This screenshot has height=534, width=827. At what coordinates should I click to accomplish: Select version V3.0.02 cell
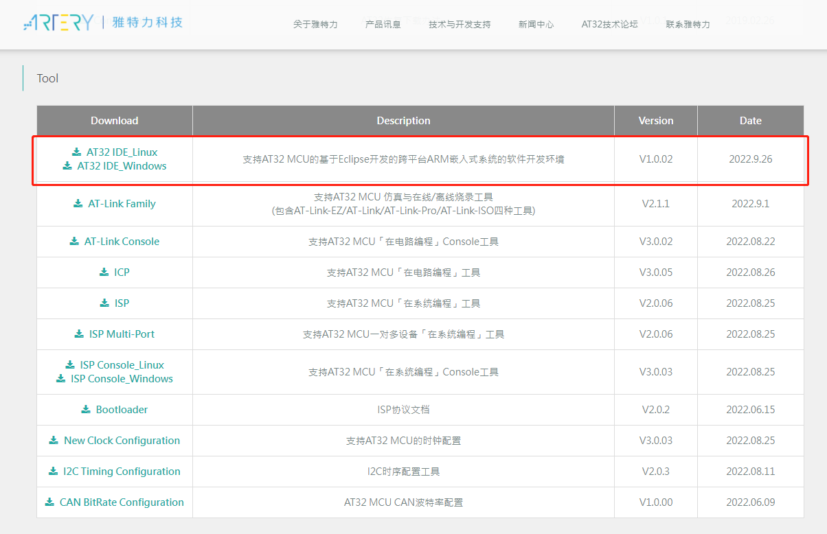(x=656, y=241)
